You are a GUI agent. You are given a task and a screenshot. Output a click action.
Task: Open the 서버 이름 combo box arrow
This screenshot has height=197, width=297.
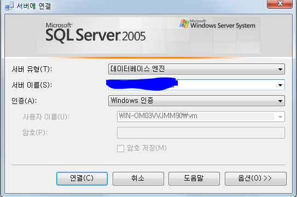(x=281, y=85)
